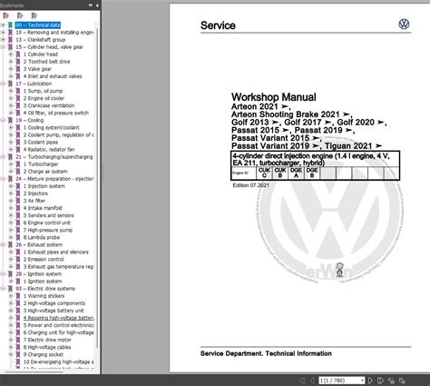The height and width of the screenshot is (386, 430).
Task: Open bookmark '3 Valve gear'
Action: [x=37, y=69]
